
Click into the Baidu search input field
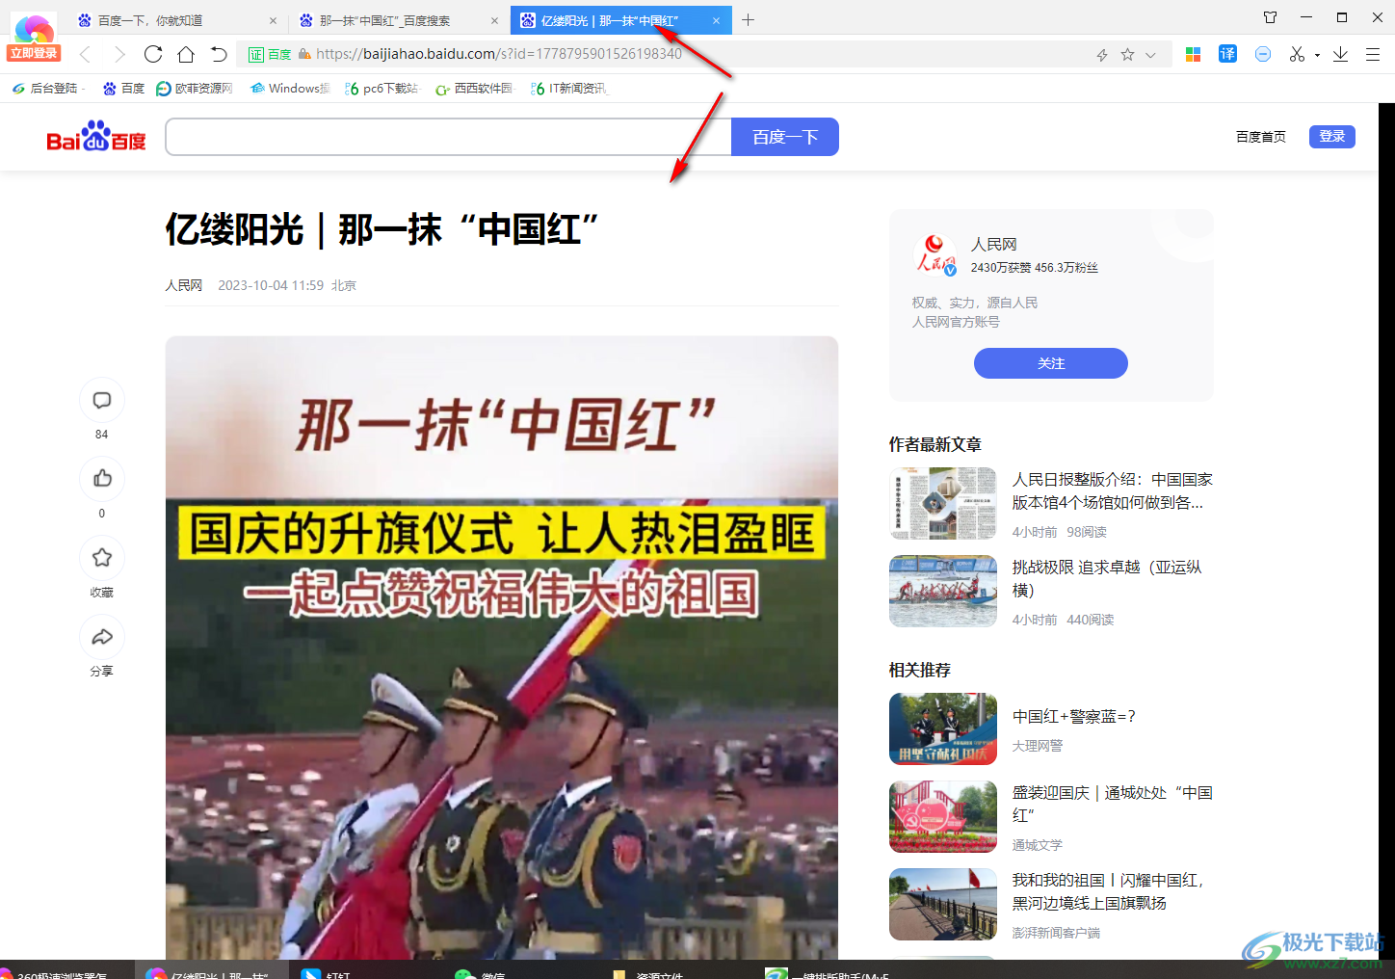448,137
